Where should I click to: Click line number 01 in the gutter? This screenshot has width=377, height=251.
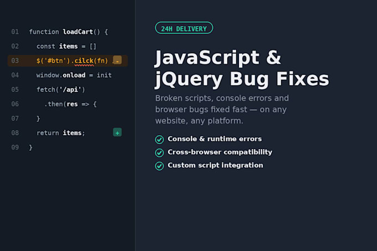click(15, 32)
